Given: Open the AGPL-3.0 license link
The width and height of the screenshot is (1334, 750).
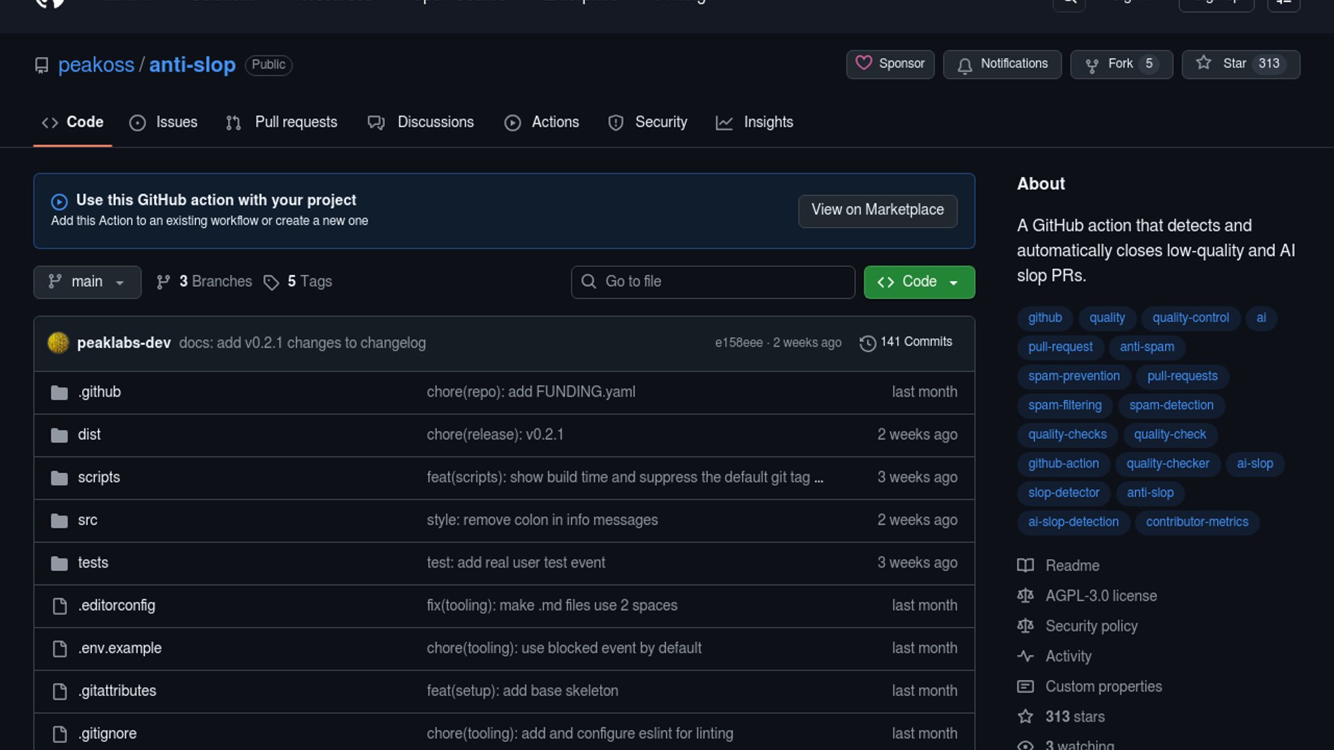Looking at the screenshot, I should 1101,596.
